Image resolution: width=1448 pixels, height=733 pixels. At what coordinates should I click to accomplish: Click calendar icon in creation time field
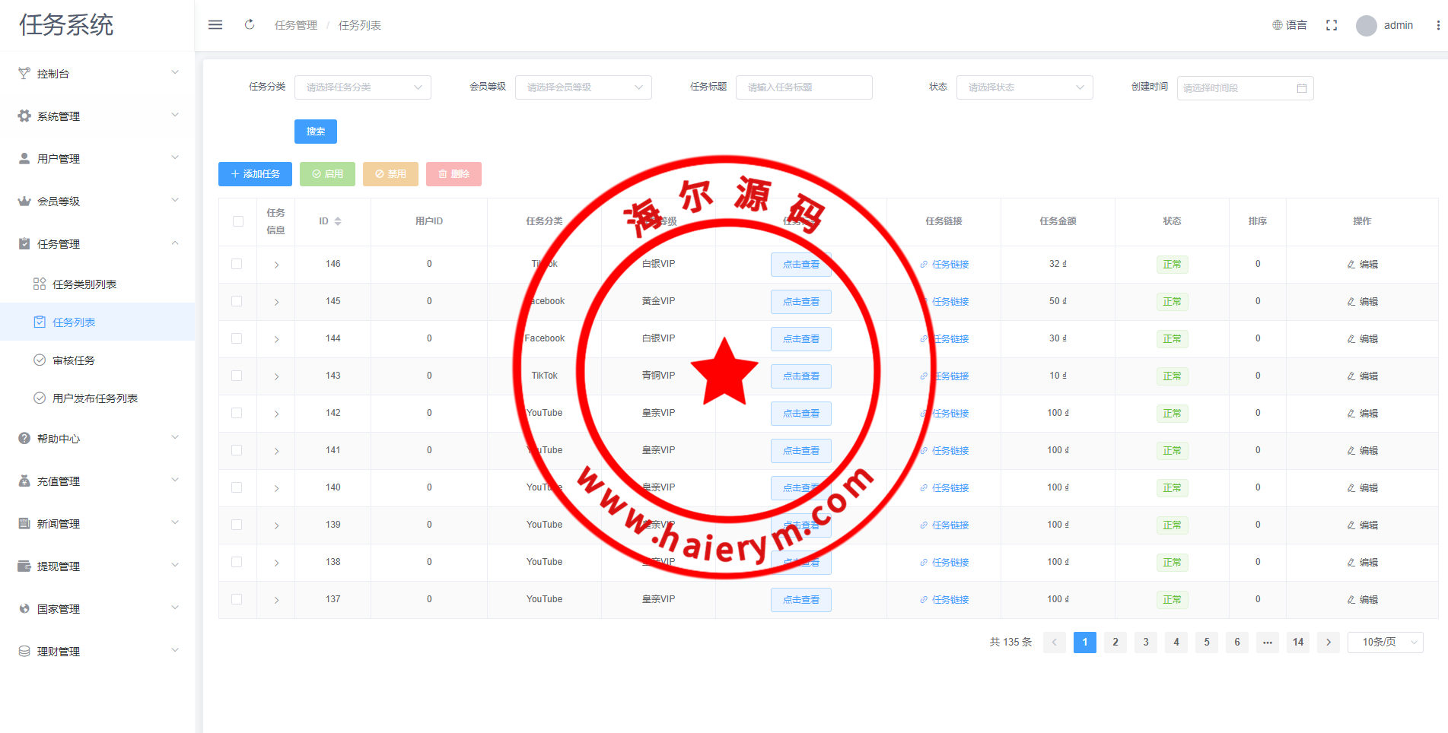tap(1301, 88)
